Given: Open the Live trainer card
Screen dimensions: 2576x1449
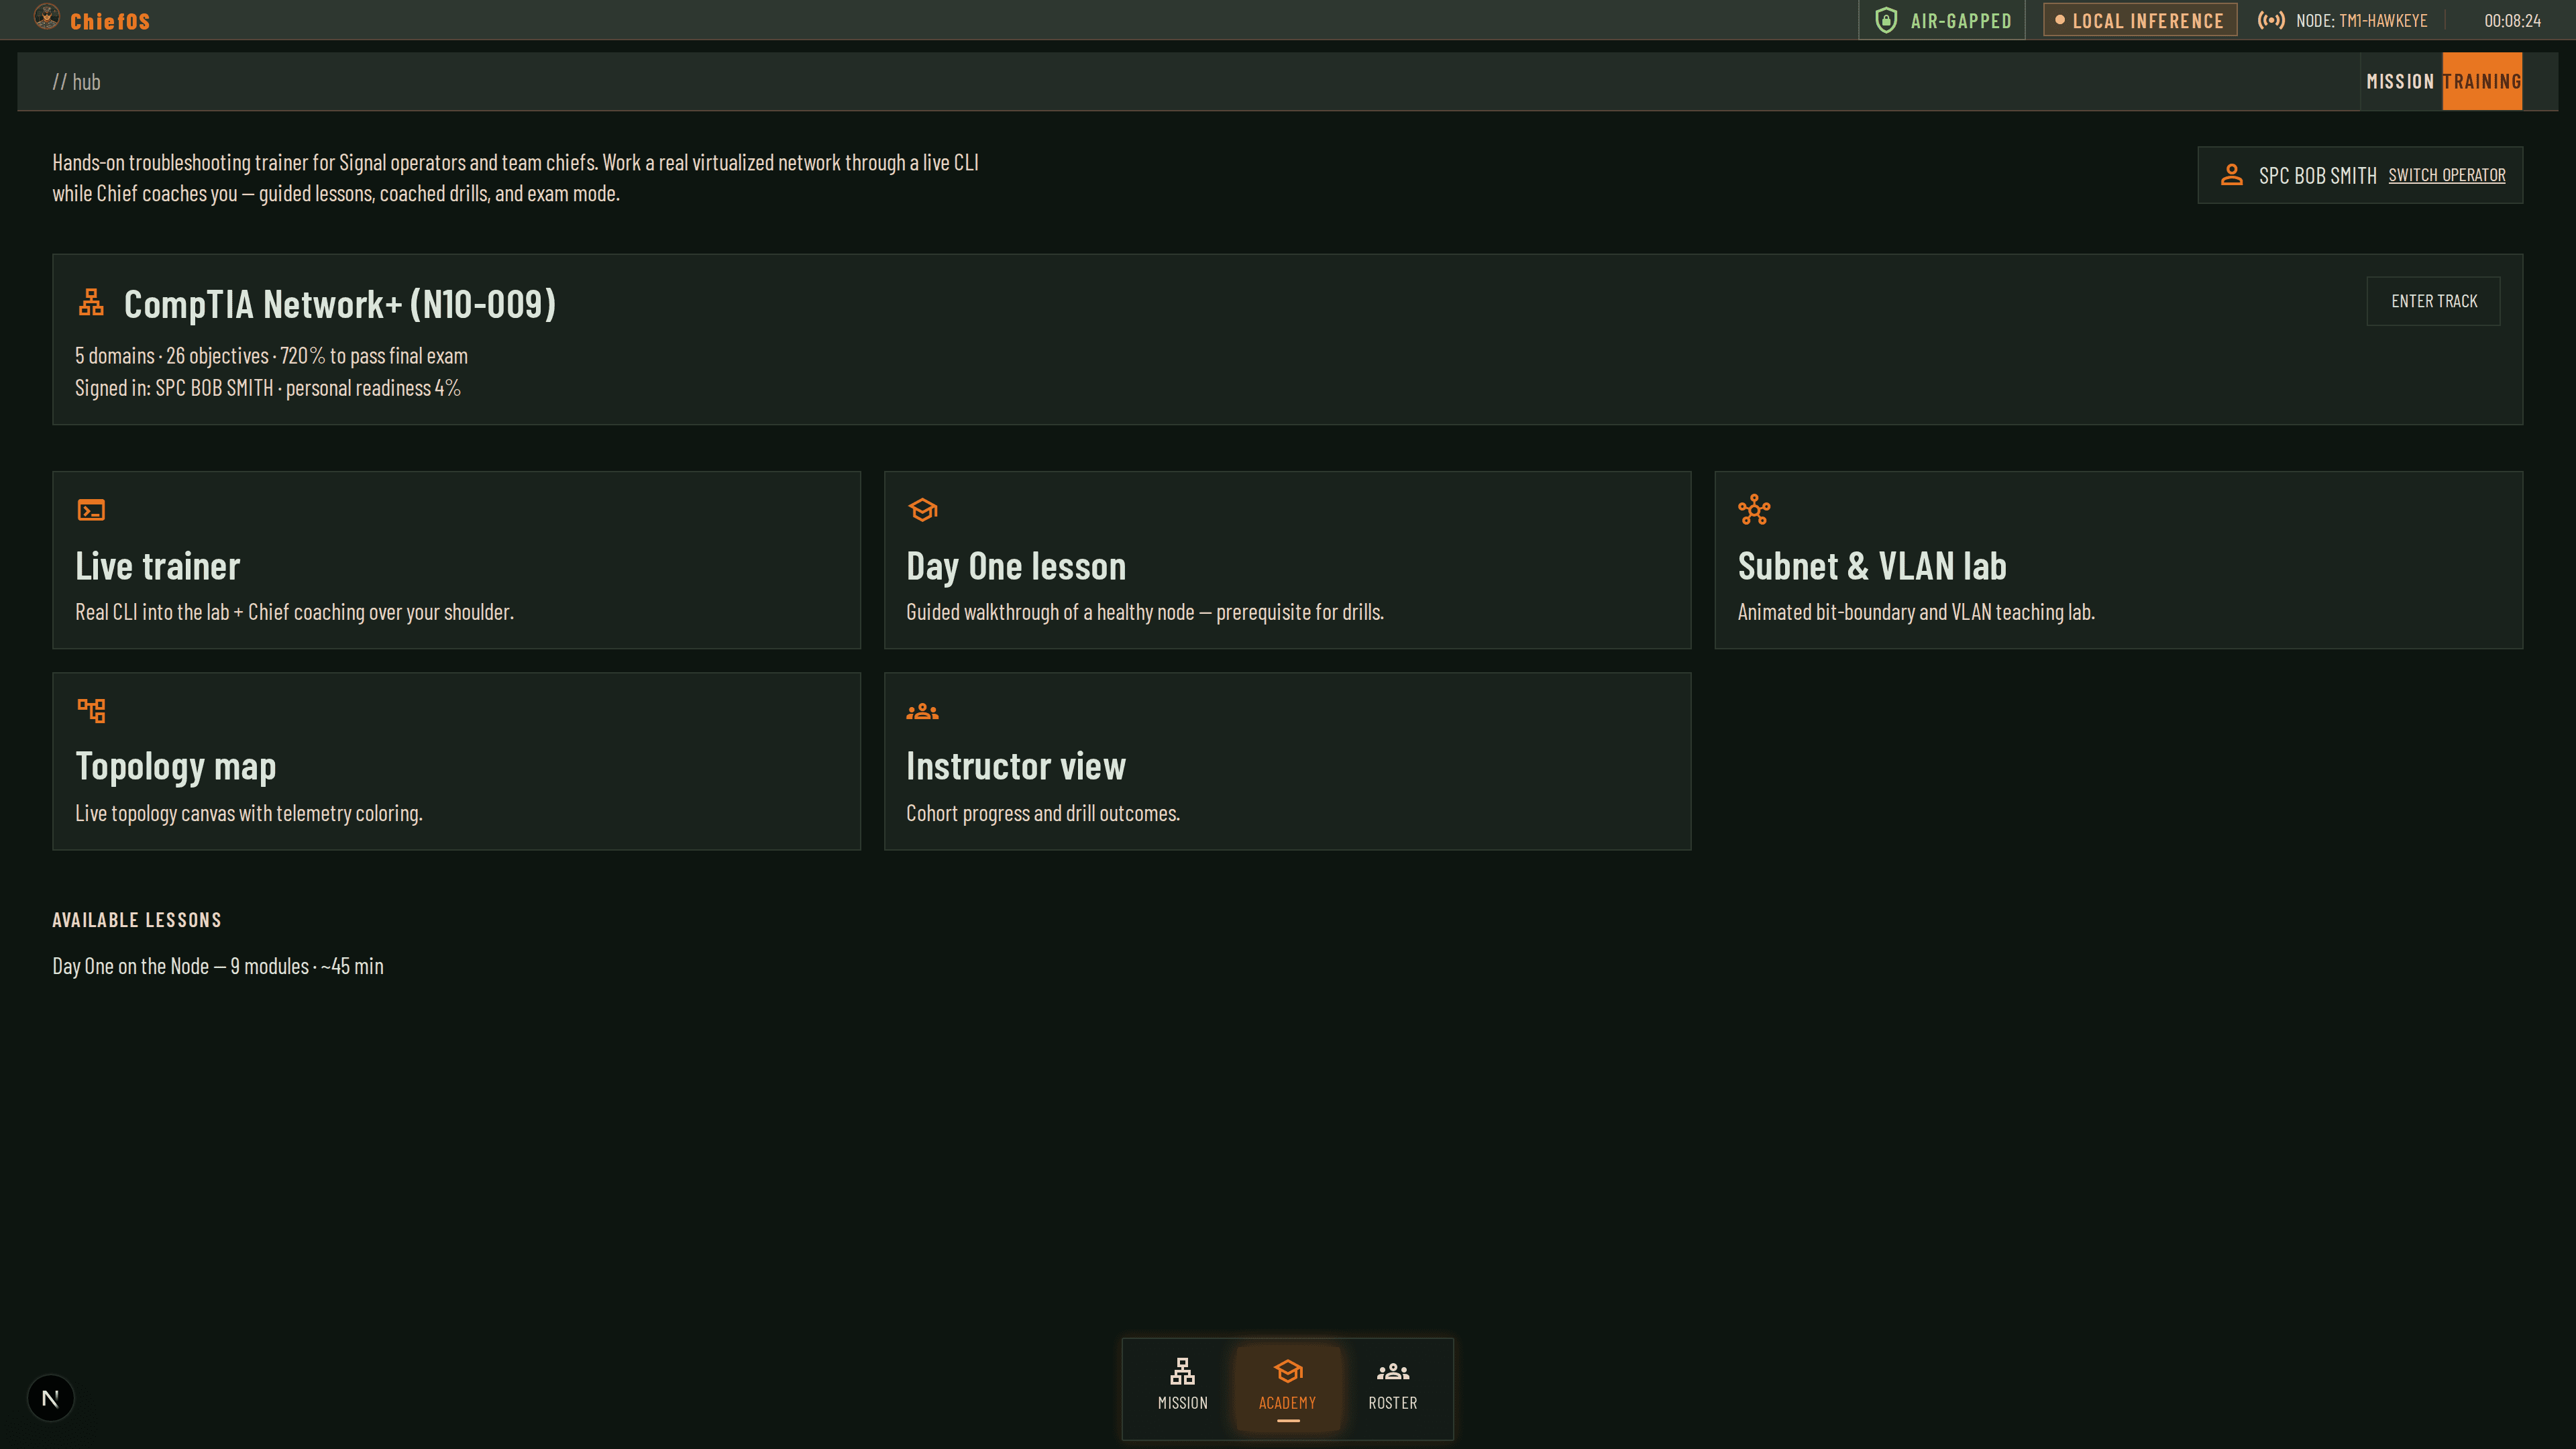Looking at the screenshot, I should [456, 560].
